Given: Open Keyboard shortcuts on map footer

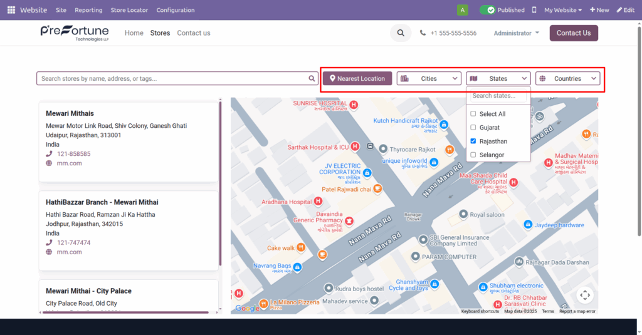Looking at the screenshot, I should [480, 311].
